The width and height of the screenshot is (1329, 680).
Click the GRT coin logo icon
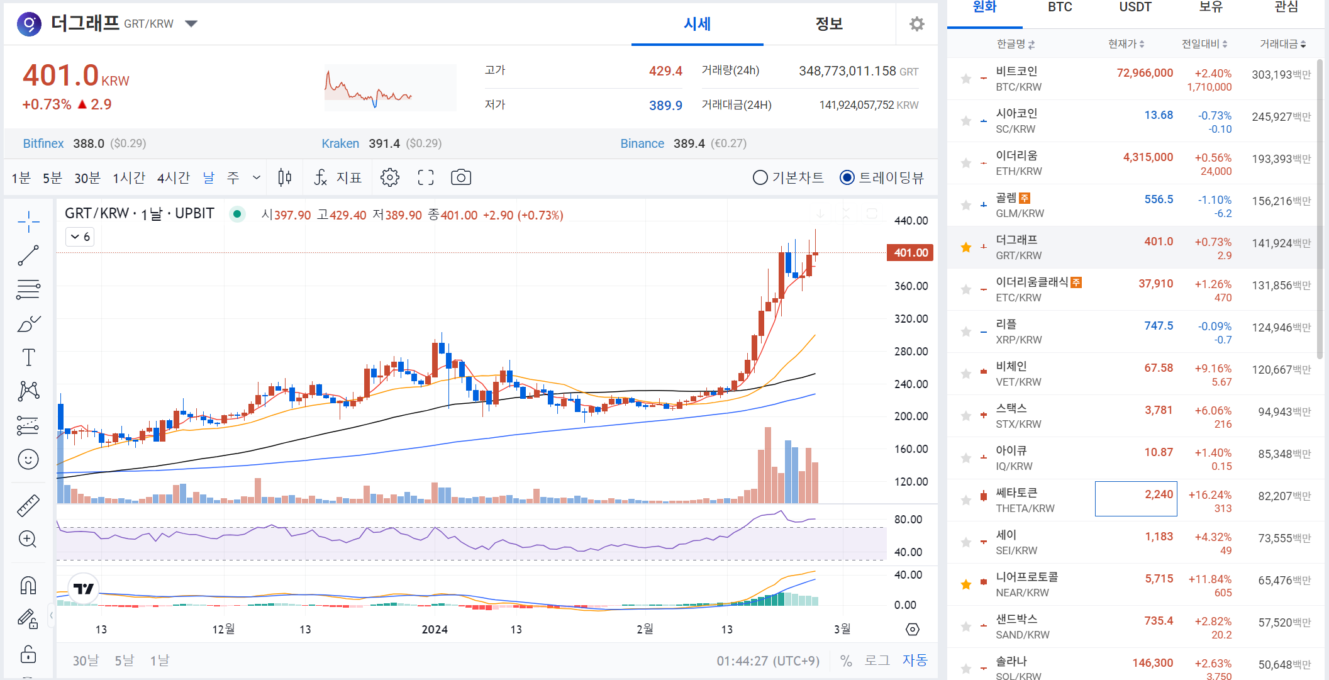coord(29,24)
